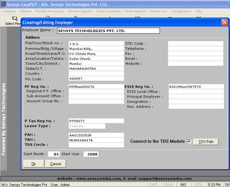
Task: Click the Res. Address field
Action: 196,106
